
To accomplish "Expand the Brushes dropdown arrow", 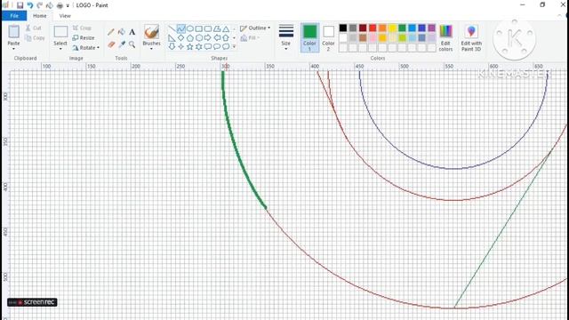I will click(x=151, y=49).
